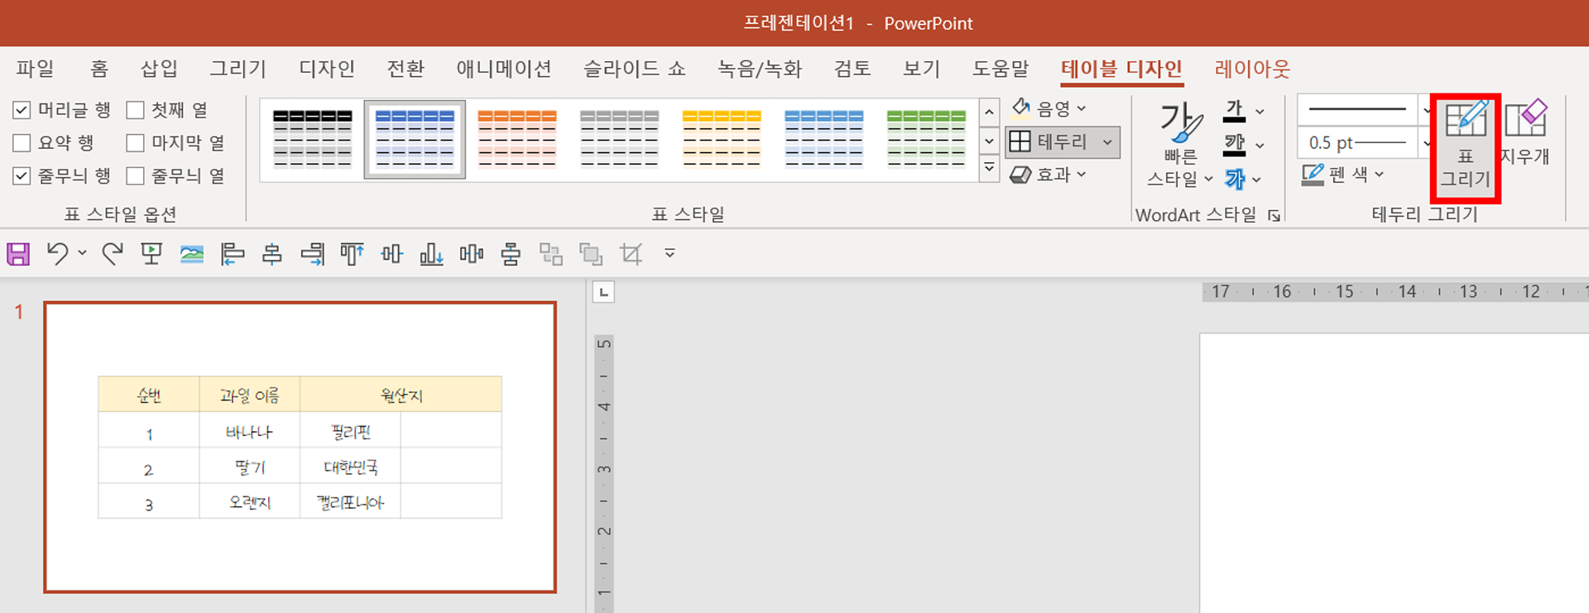This screenshot has width=1589, height=613.
Task: Align objects center horizontally icon
Action: pyautogui.click(x=271, y=254)
